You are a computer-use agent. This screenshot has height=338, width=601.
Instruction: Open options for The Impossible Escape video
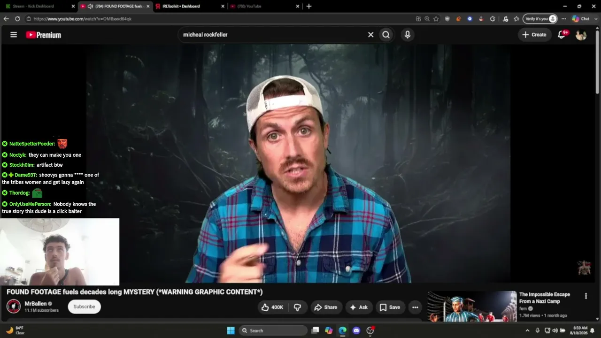point(586,296)
